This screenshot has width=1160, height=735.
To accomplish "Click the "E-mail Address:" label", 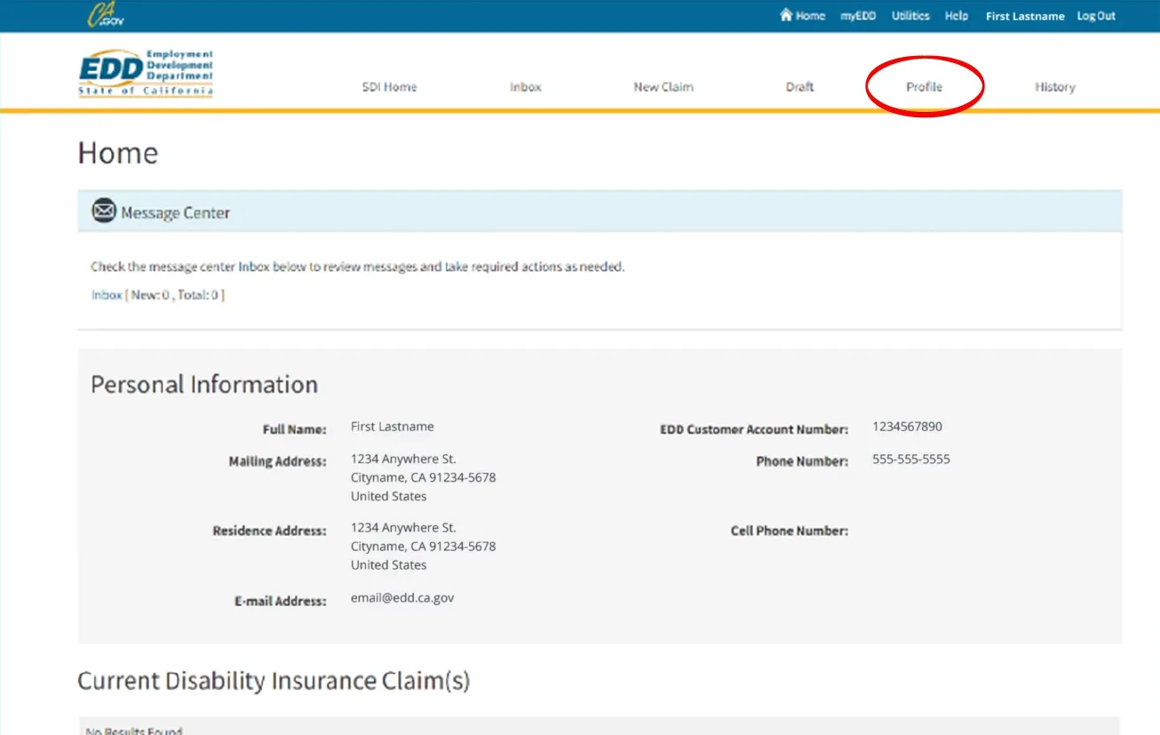I will click(281, 601).
